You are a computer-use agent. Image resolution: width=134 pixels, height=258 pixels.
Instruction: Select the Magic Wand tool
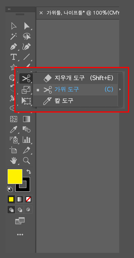coord(14,36)
